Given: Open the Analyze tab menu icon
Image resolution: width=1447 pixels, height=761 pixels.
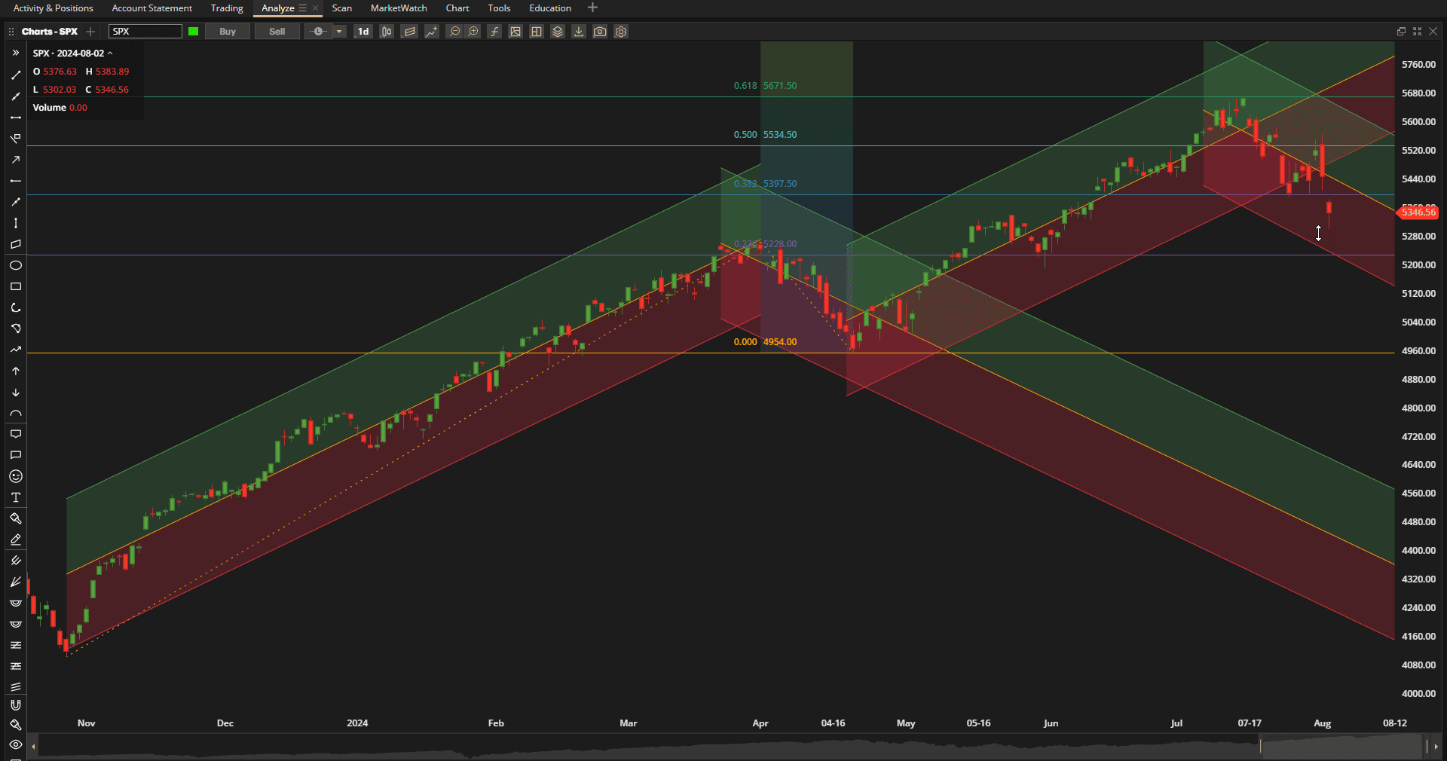Looking at the screenshot, I should [303, 8].
